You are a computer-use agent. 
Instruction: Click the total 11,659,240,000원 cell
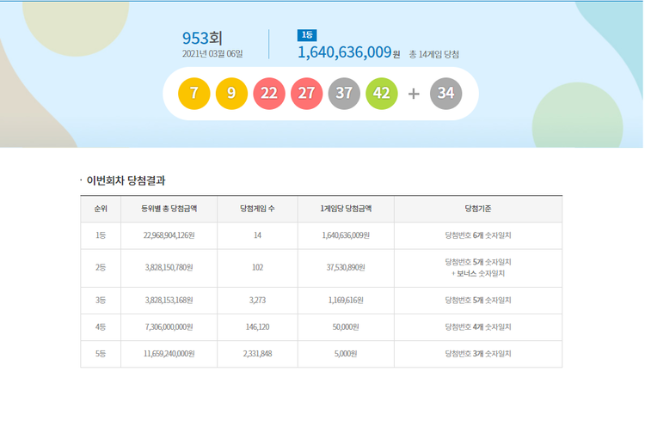[169, 354]
